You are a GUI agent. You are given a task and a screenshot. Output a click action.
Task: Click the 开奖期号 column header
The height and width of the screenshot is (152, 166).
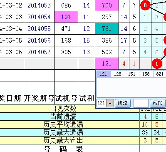click(39, 98)
